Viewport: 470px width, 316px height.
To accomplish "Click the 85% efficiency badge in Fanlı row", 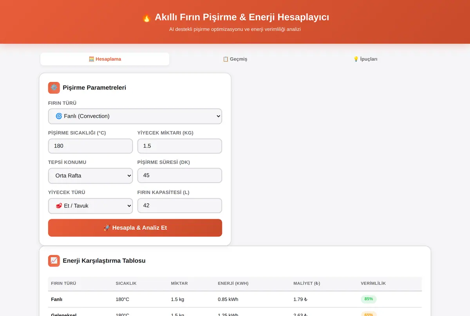I will coord(369,299).
